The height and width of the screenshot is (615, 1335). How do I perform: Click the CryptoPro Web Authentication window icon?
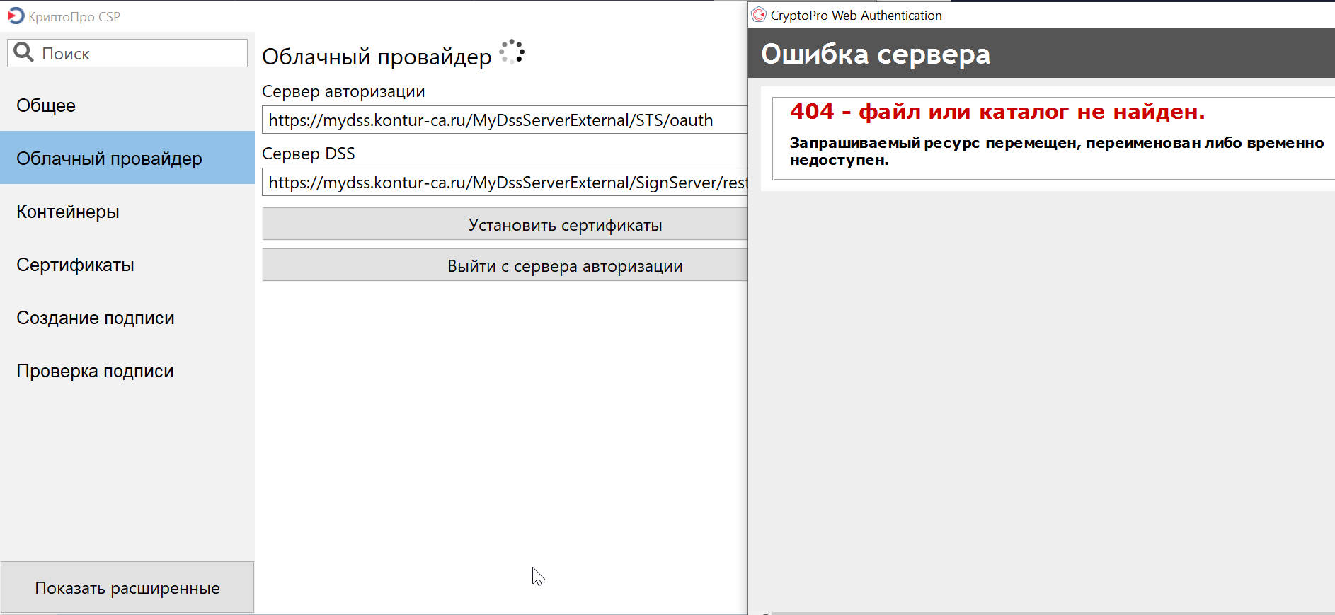pos(759,15)
